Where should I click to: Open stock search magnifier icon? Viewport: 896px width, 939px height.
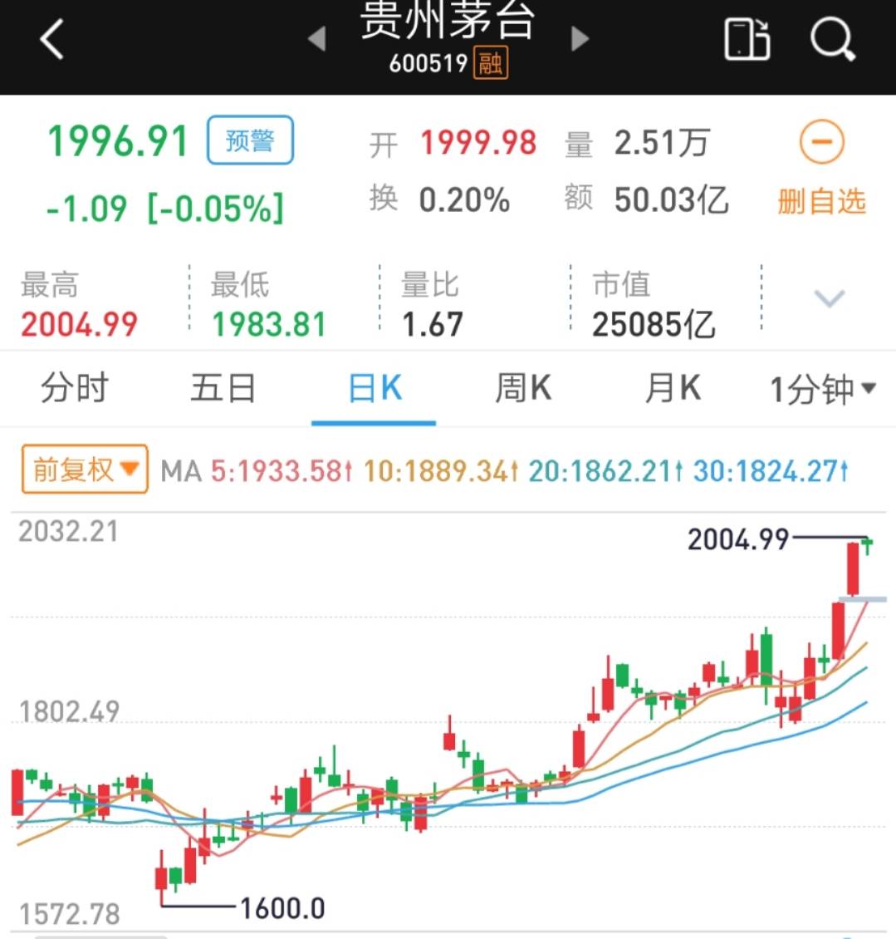[x=833, y=40]
